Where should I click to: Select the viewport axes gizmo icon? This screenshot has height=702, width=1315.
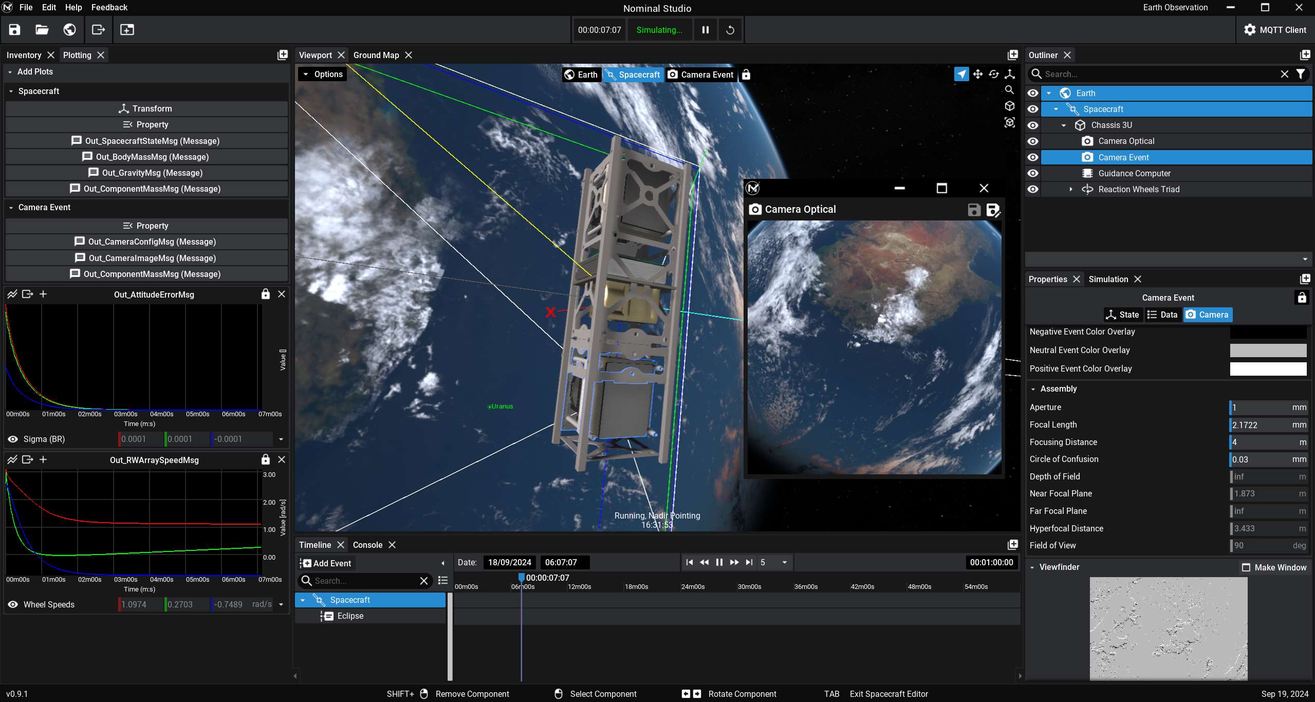coord(1010,74)
